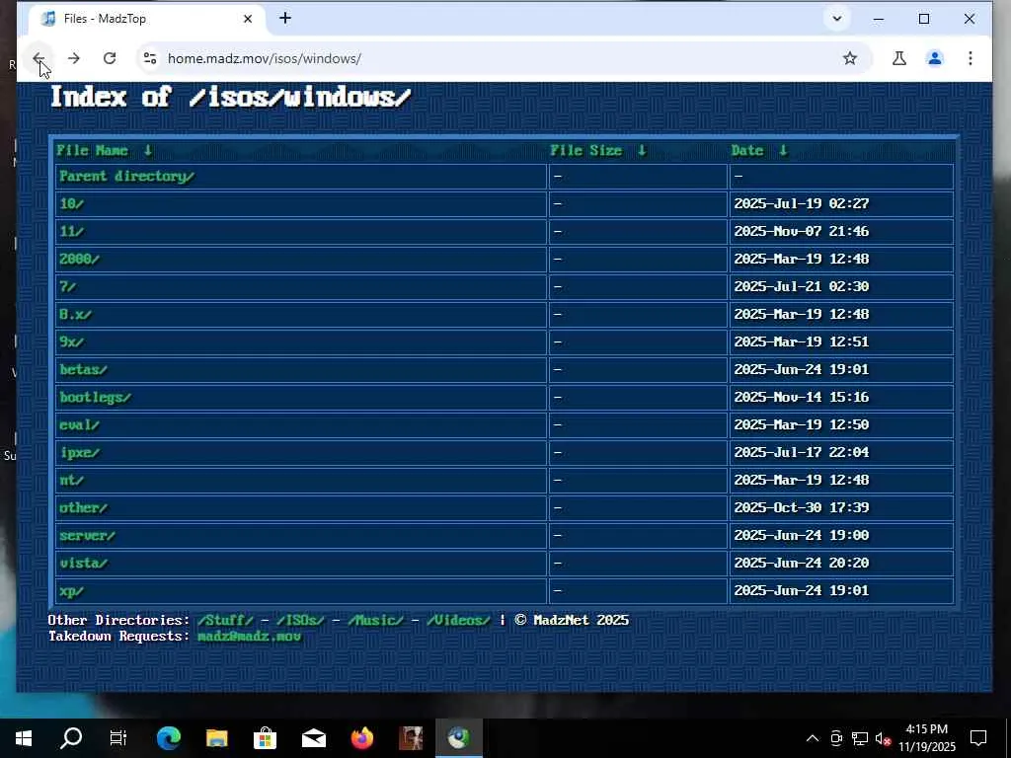Open the nt/ folder

click(71, 481)
